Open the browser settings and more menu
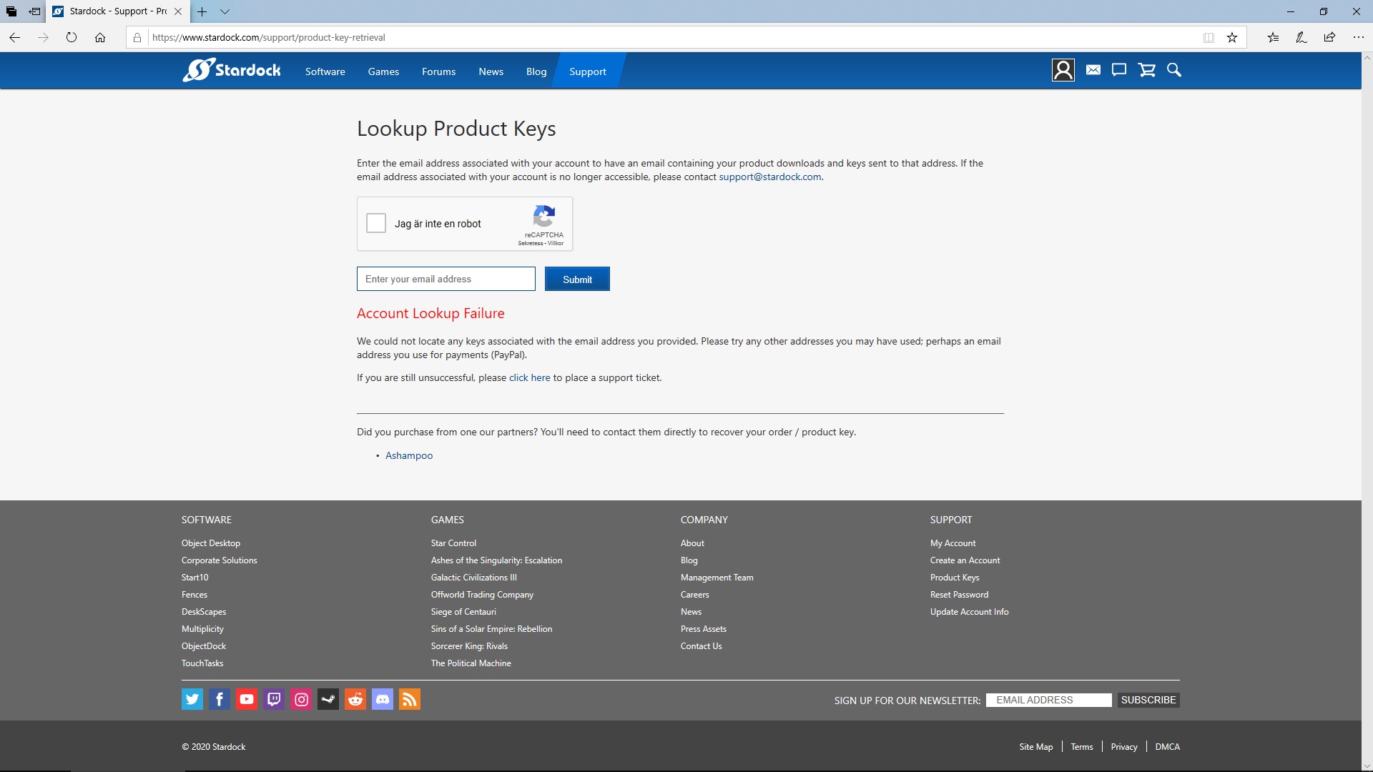The height and width of the screenshot is (772, 1373). click(x=1358, y=38)
